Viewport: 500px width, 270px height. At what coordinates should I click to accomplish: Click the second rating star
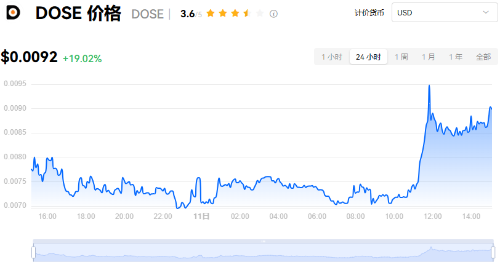click(223, 14)
